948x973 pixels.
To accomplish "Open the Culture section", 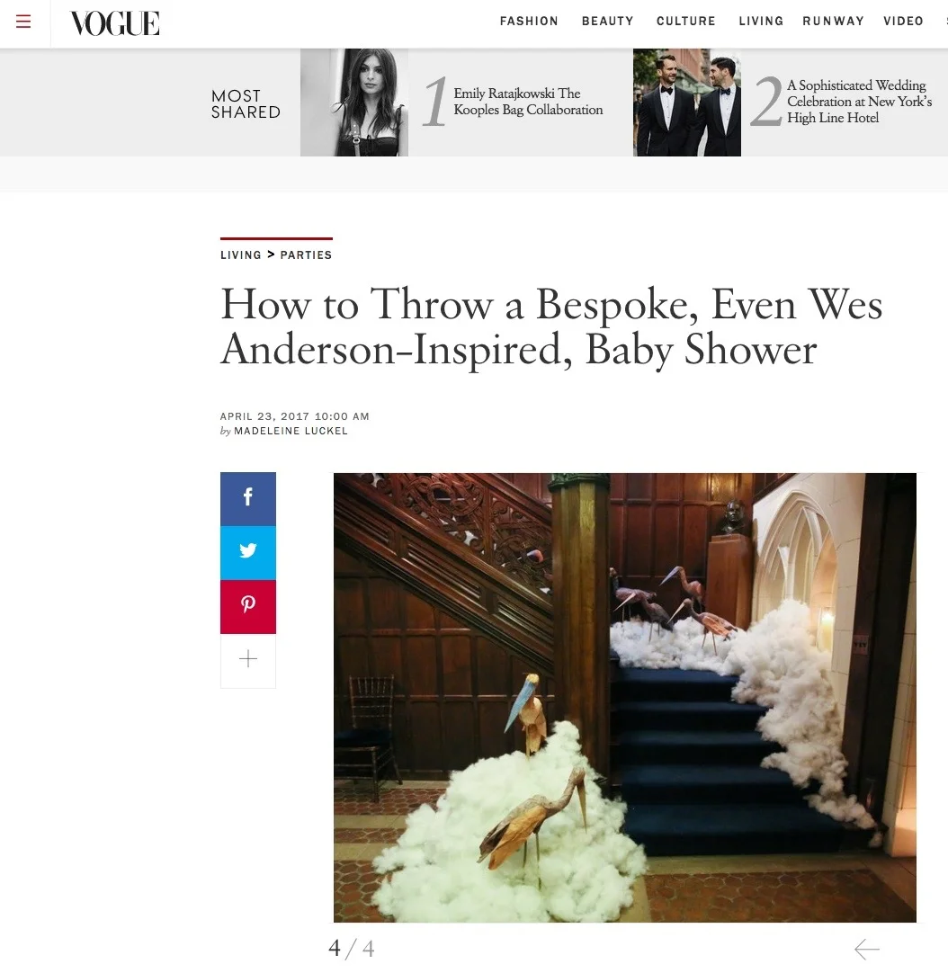I will 686,21.
